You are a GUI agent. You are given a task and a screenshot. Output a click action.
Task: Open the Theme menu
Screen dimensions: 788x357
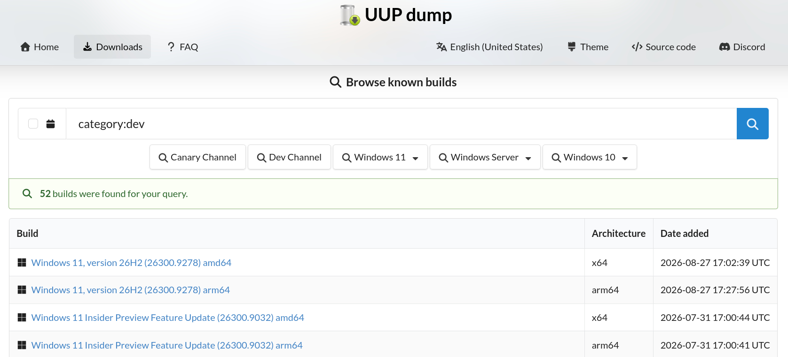click(588, 47)
